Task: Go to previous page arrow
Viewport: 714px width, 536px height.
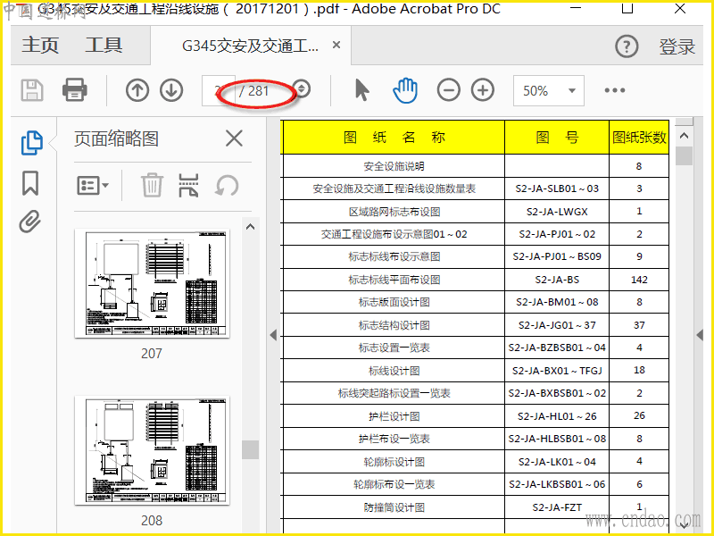Action: tap(137, 90)
